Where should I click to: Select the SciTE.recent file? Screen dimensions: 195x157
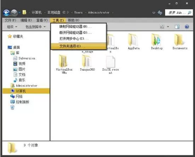110,65
